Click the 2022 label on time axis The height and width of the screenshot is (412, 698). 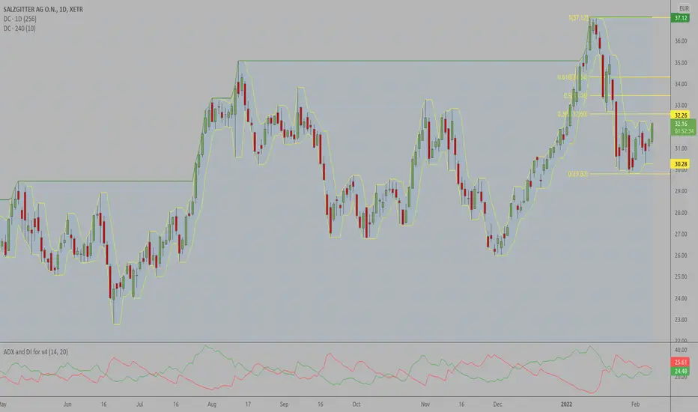click(566, 405)
